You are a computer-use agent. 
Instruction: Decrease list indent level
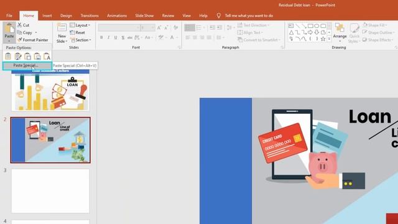pyautogui.click(x=212, y=27)
